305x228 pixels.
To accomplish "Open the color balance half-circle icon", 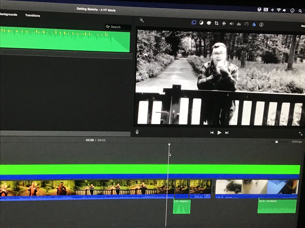I will [x=201, y=23].
